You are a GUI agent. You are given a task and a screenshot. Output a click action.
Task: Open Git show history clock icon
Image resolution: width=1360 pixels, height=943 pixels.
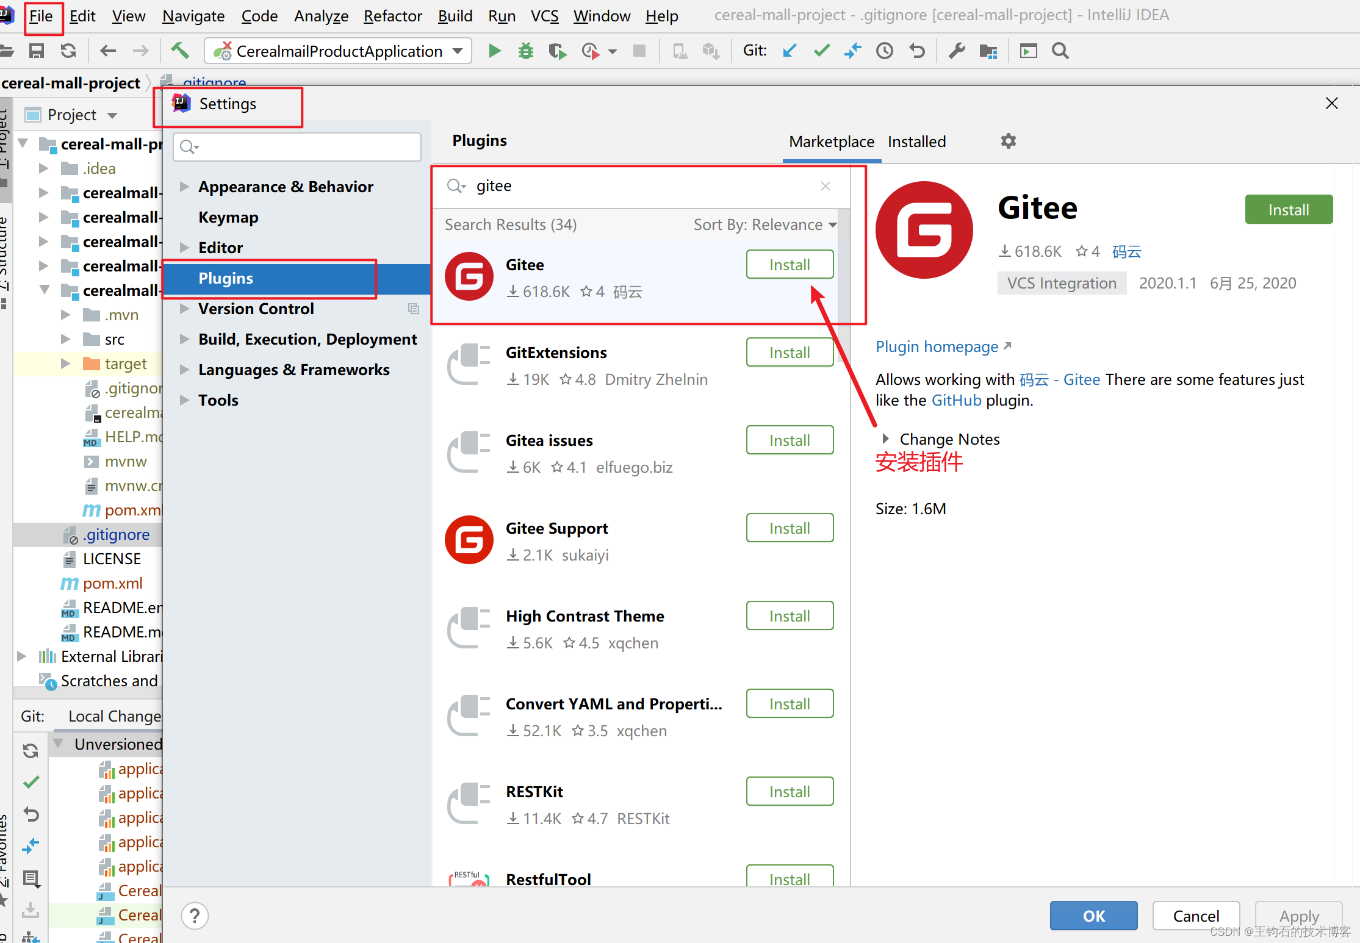pos(884,51)
